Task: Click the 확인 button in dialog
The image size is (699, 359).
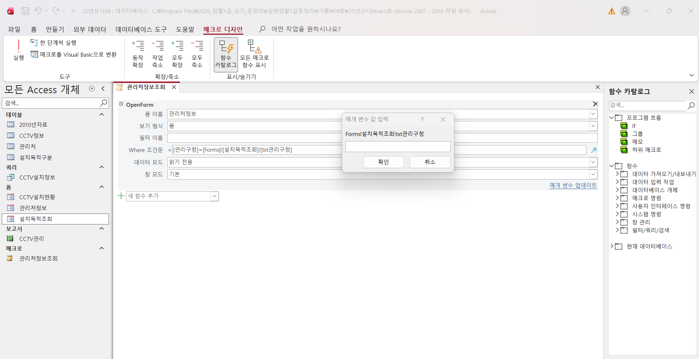Action: 383,162
